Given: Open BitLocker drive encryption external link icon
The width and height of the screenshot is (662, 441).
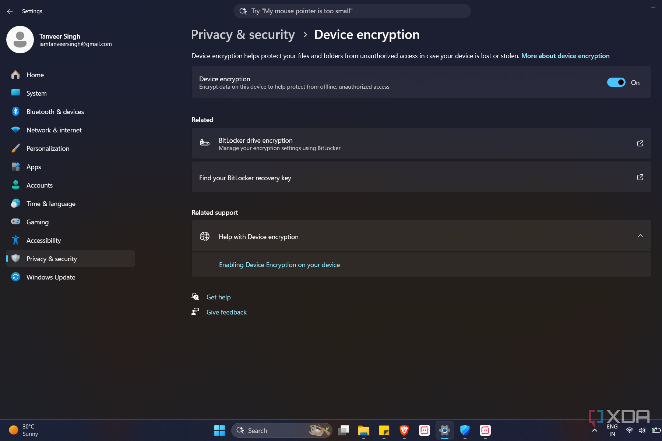Looking at the screenshot, I should pos(640,143).
